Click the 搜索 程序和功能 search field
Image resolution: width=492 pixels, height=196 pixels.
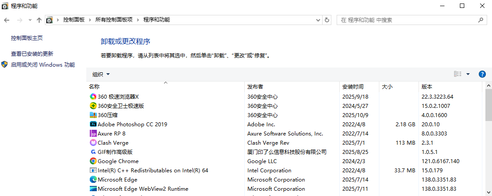coord(407,20)
